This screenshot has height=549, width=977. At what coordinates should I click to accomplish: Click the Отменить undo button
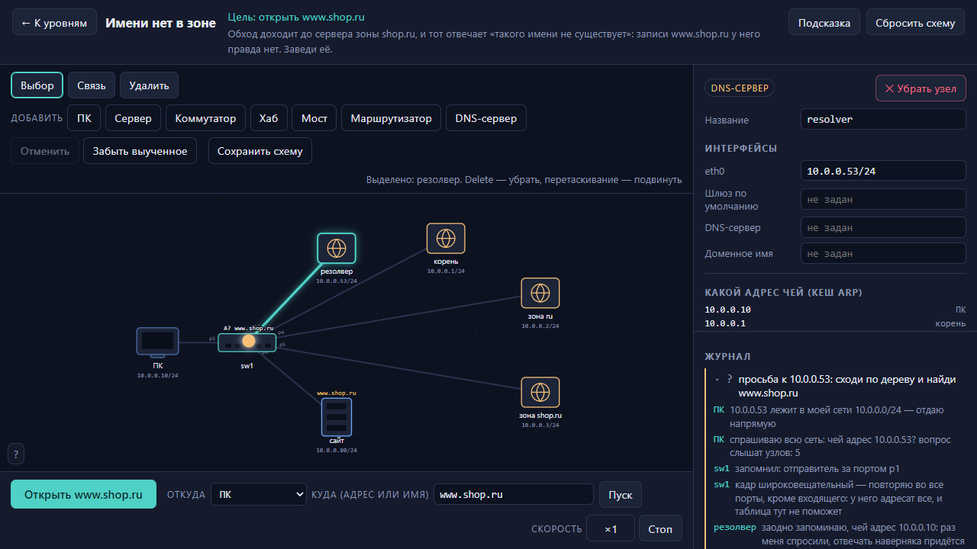click(x=45, y=151)
